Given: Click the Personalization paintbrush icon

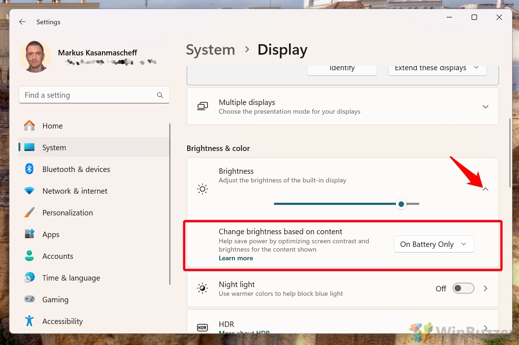Looking at the screenshot, I should coord(29,213).
